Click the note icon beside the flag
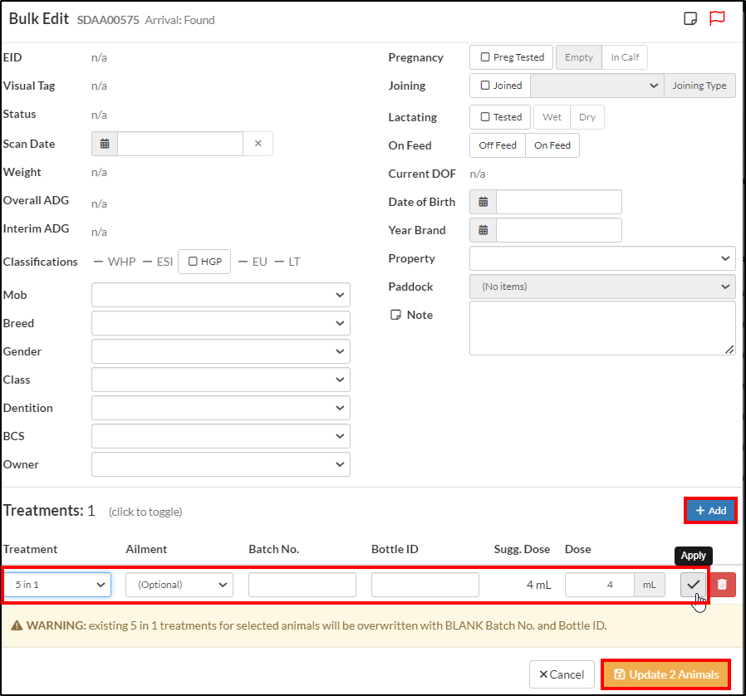Screen dimensions: 746x696 tap(690, 17)
